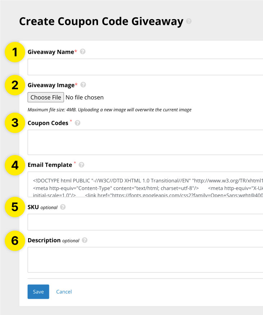Save the coupon code giveaway
Image resolution: width=263 pixels, height=315 pixels.
(38, 292)
